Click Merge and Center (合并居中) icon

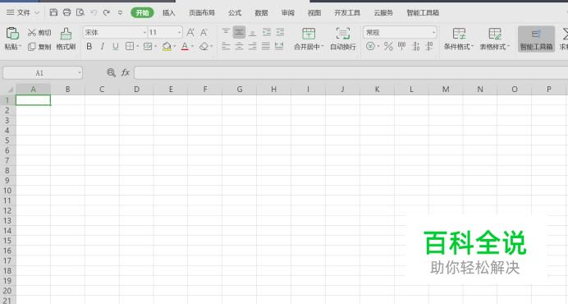309,34
